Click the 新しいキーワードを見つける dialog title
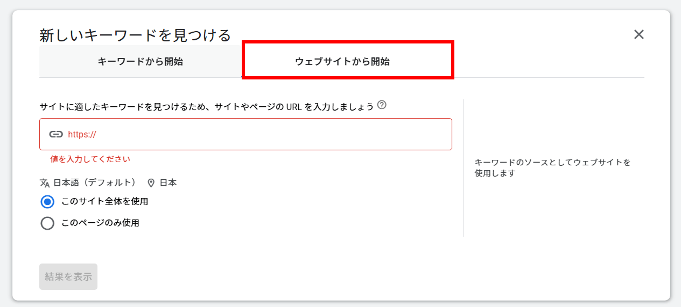This screenshot has width=681, height=307. 135,35
